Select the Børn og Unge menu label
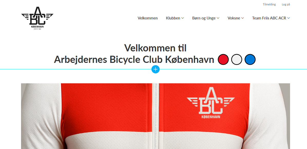The height and width of the screenshot is (149, 307). [x=204, y=18]
